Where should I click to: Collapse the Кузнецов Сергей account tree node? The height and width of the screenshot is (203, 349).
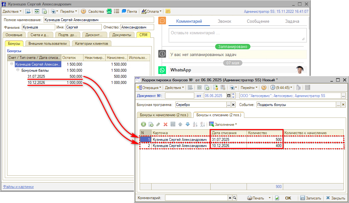point(12,64)
